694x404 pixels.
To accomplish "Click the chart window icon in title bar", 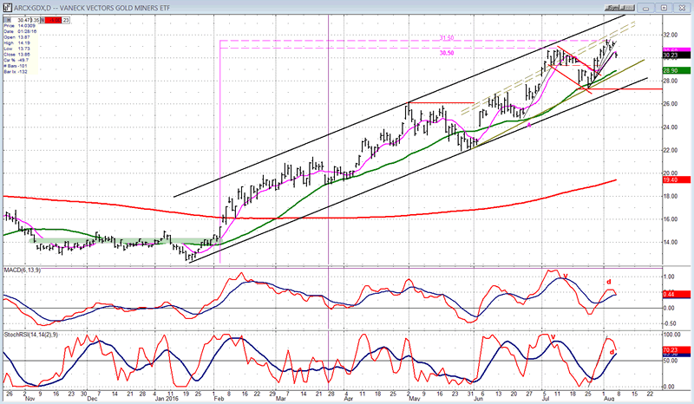I will point(7,6).
